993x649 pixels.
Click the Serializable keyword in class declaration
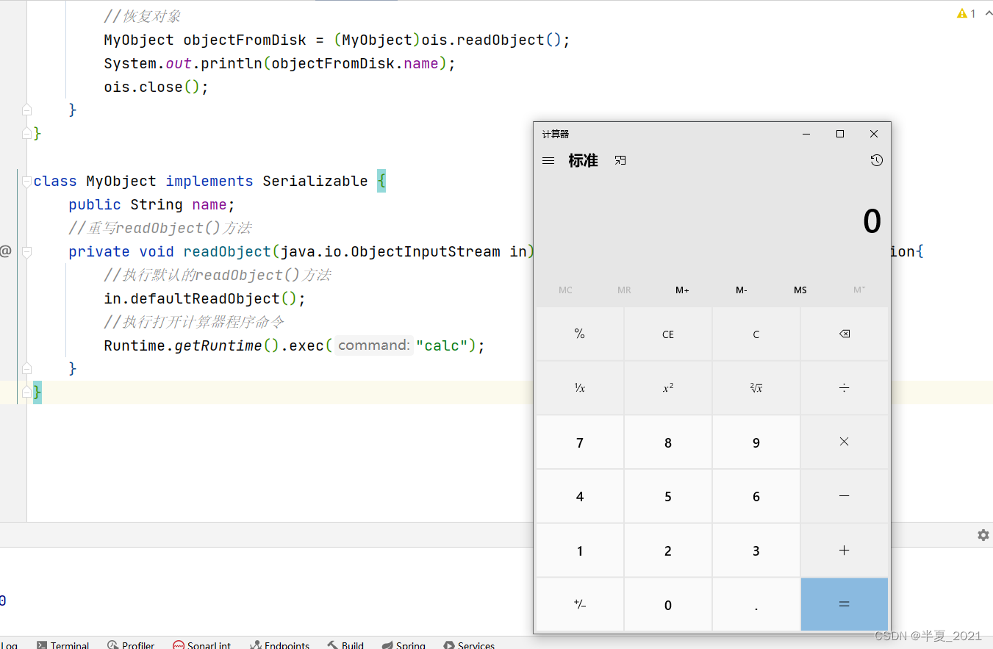[315, 181]
